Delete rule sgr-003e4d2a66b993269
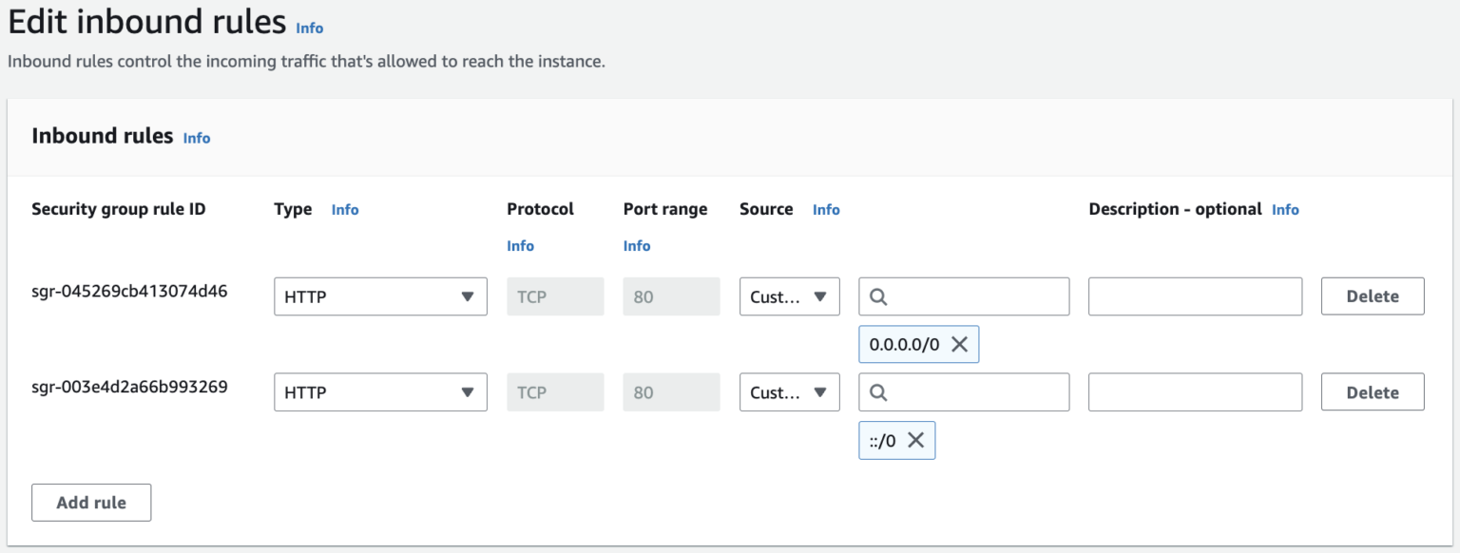This screenshot has width=1460, height=553. (x=1372, y=391)
